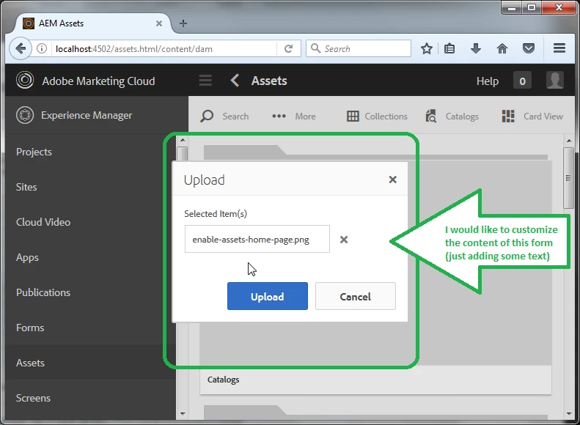
Task: Click the Adobe Marketing Cloud logo
Action: point(25,80)
